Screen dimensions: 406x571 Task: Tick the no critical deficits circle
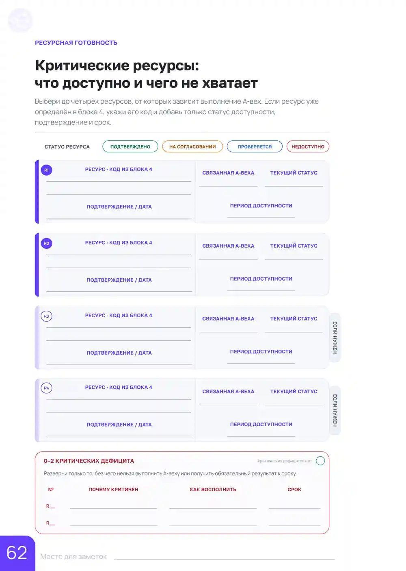point(320,461)
